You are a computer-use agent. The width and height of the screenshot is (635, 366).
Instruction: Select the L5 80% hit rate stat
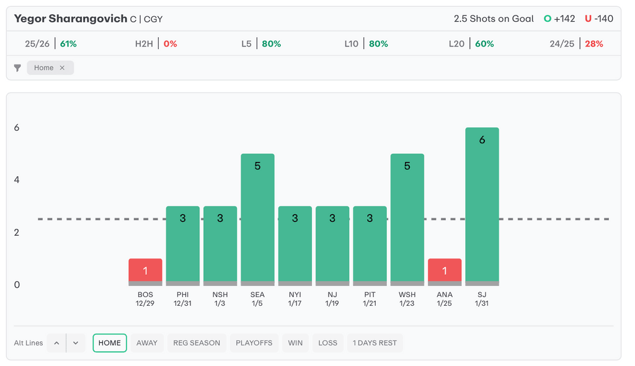[261, 44]
